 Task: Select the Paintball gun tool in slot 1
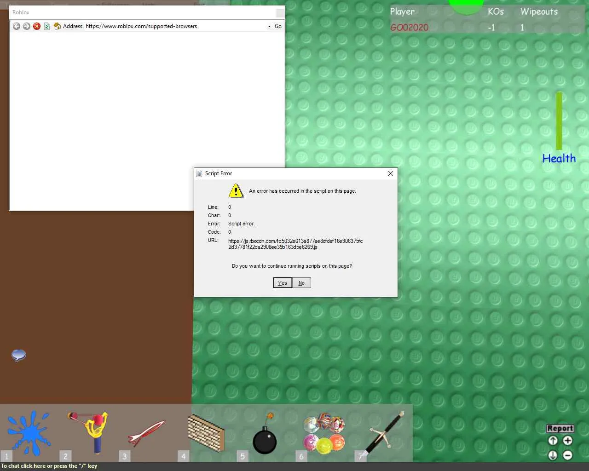click(x=29, y=433)
